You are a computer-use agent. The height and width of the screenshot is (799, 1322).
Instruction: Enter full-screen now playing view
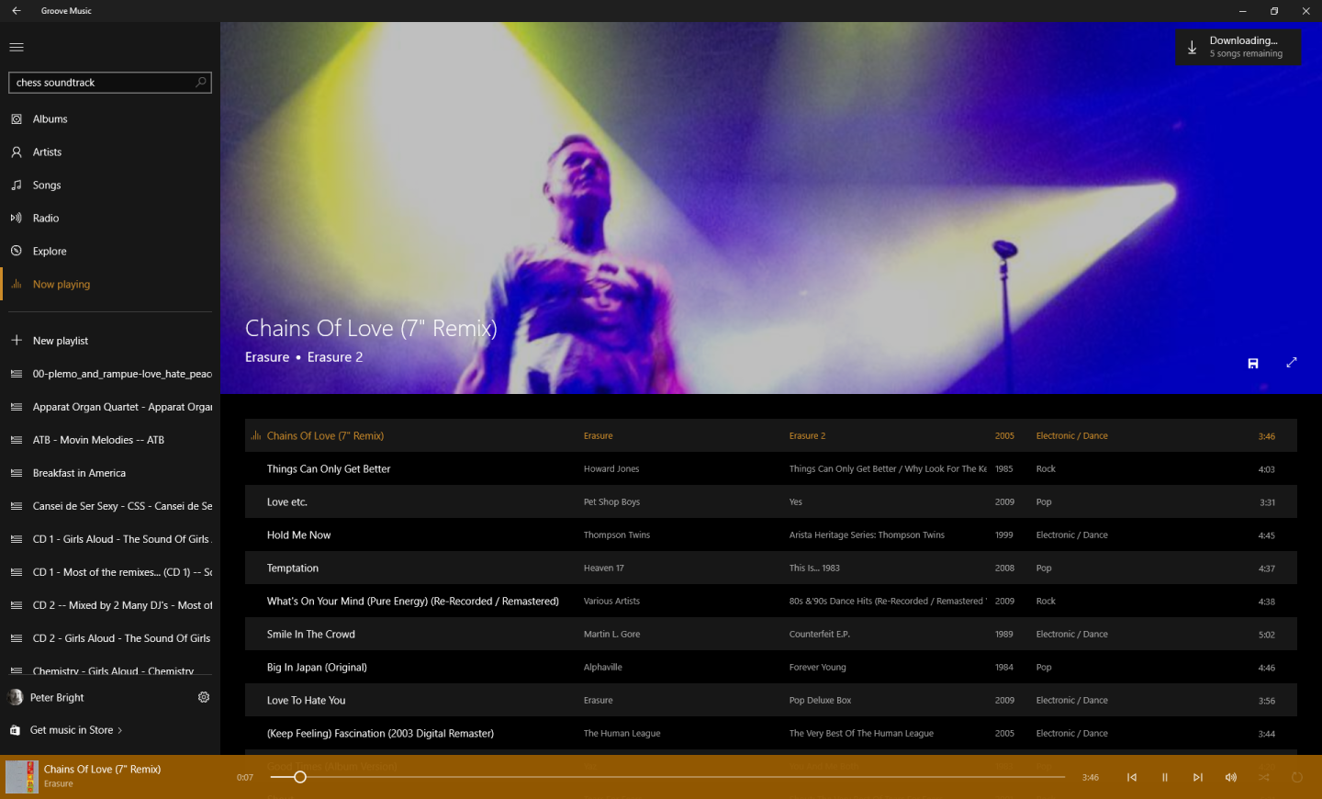[1292, 362]
